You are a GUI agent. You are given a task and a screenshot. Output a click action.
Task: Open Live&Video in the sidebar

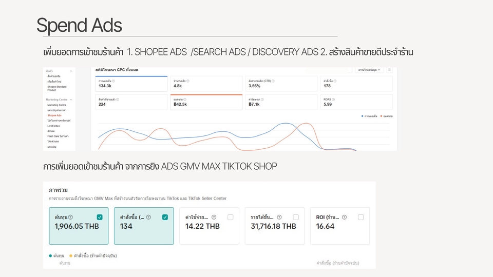(53, 126)
